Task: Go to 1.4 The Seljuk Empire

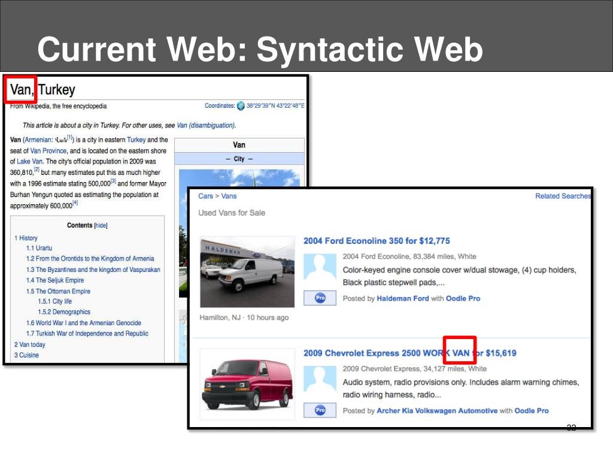Action: [55, 280]
